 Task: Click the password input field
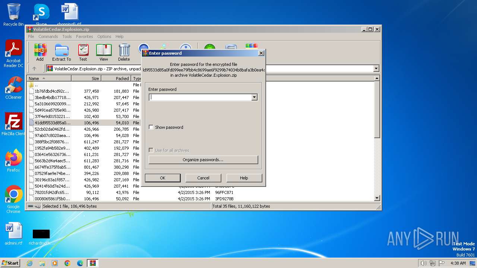point(200,97)
